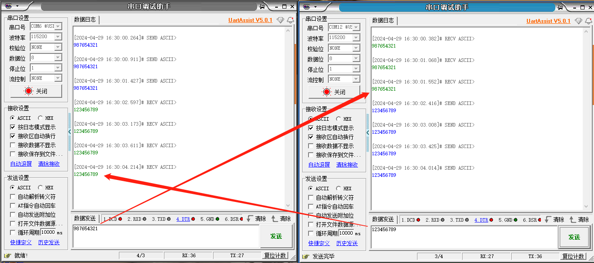Screen dimensions: 594x263
Task: Open notification bell in left window
Action: coord(290,20)
